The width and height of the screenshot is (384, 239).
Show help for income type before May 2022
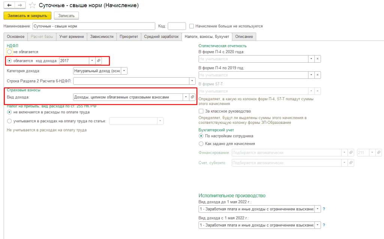324,209
